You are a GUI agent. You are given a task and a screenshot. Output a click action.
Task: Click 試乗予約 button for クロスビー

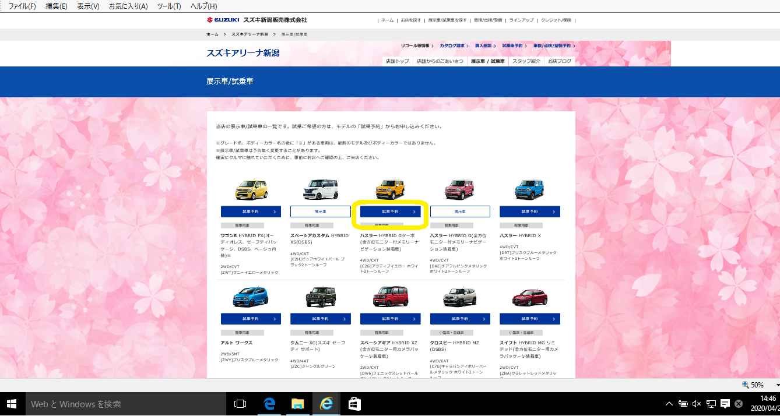point(460,319)
